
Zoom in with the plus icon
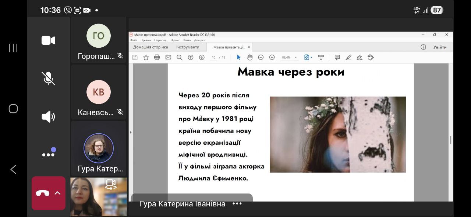pyautogui.click(x=272, y=57)
